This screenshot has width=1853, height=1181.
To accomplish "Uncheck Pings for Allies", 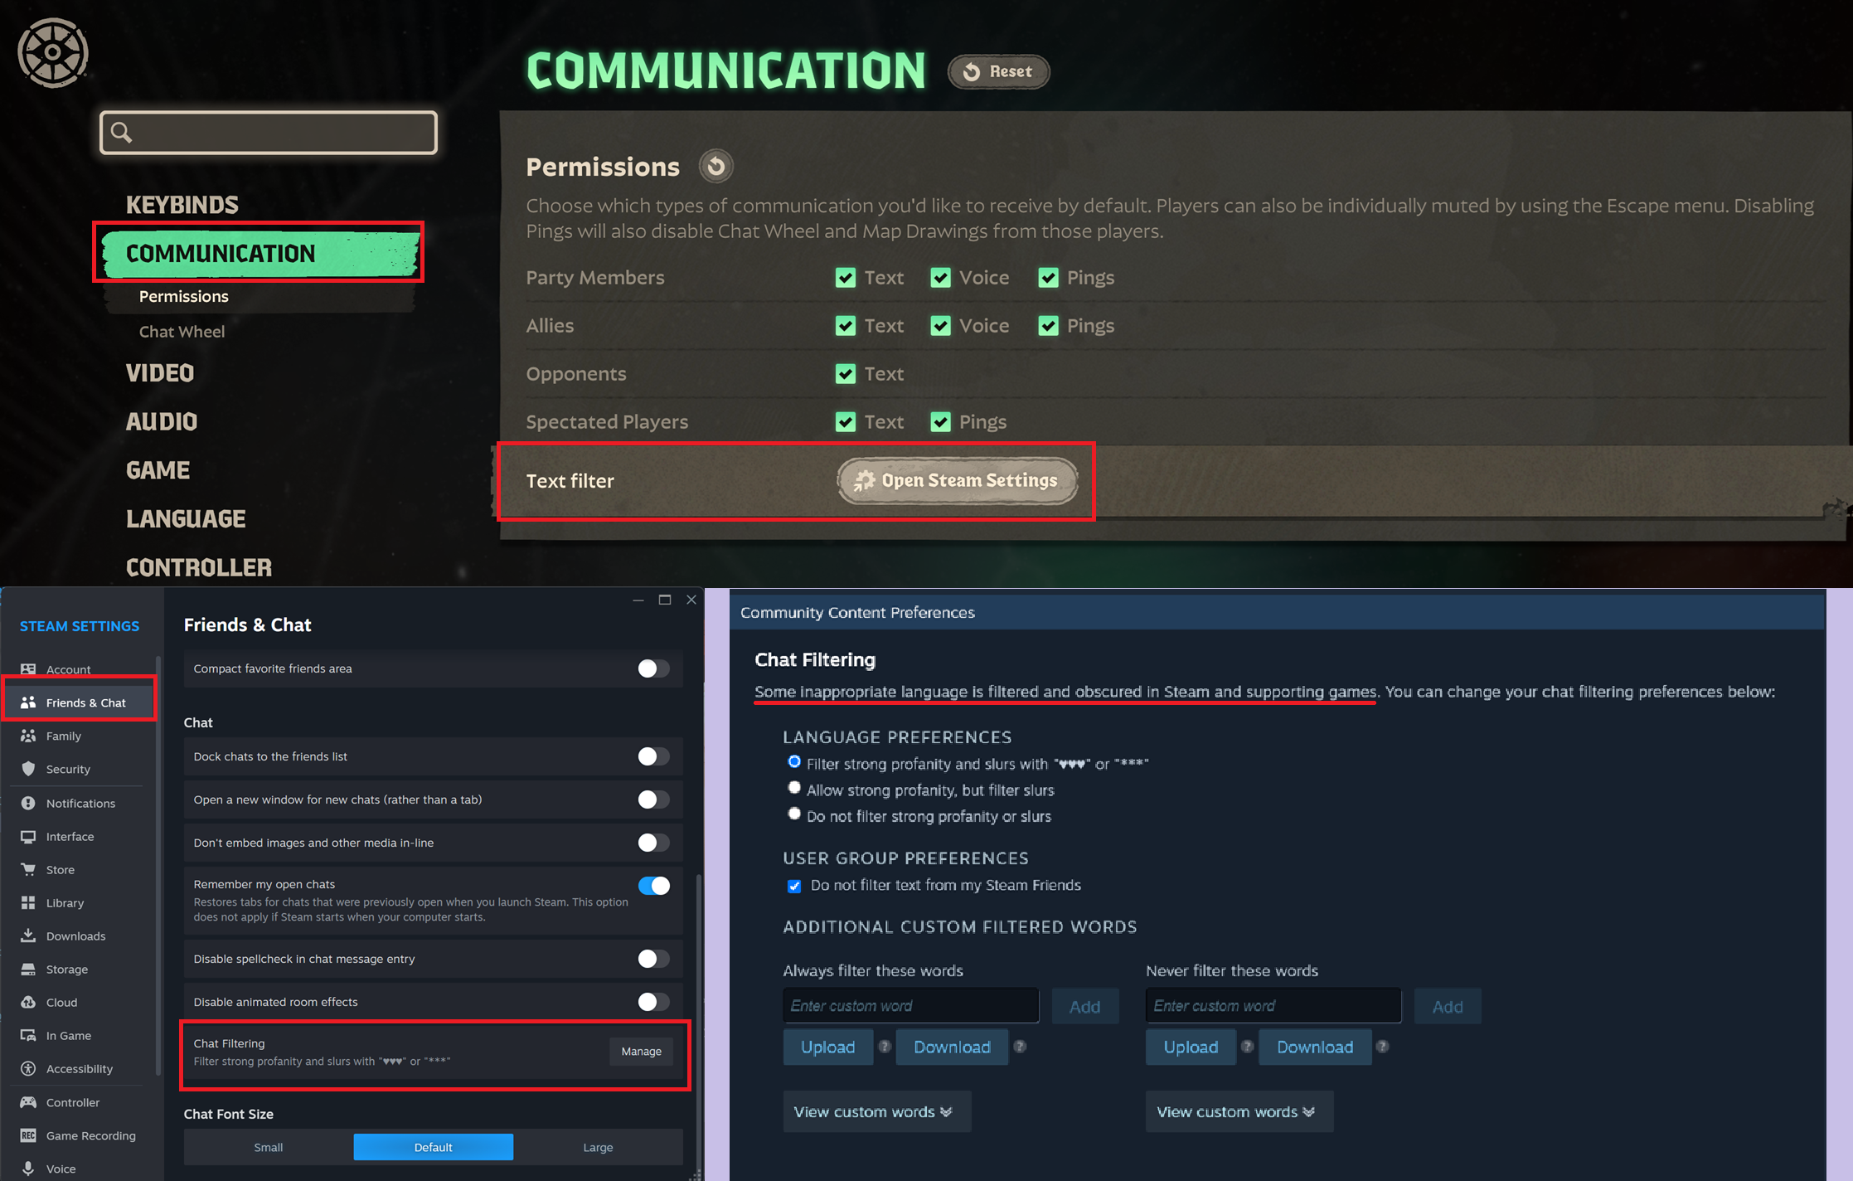I will 1048,326.
